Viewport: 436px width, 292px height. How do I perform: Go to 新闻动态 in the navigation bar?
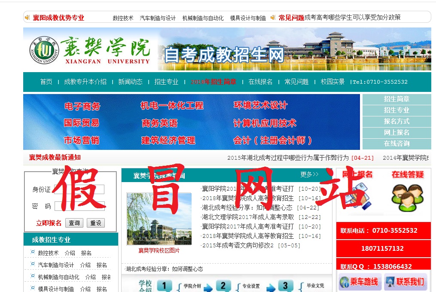pos(131,82)
